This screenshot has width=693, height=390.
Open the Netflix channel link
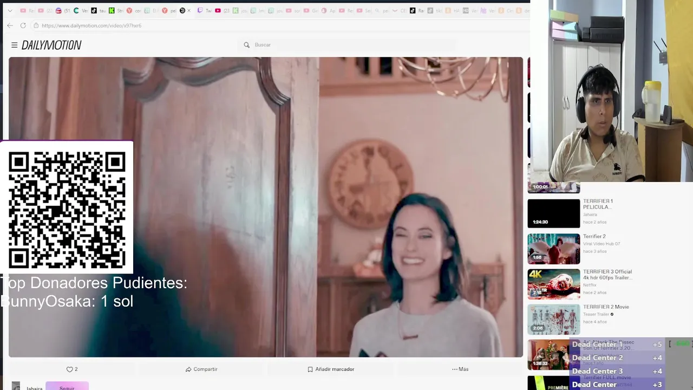590,285
